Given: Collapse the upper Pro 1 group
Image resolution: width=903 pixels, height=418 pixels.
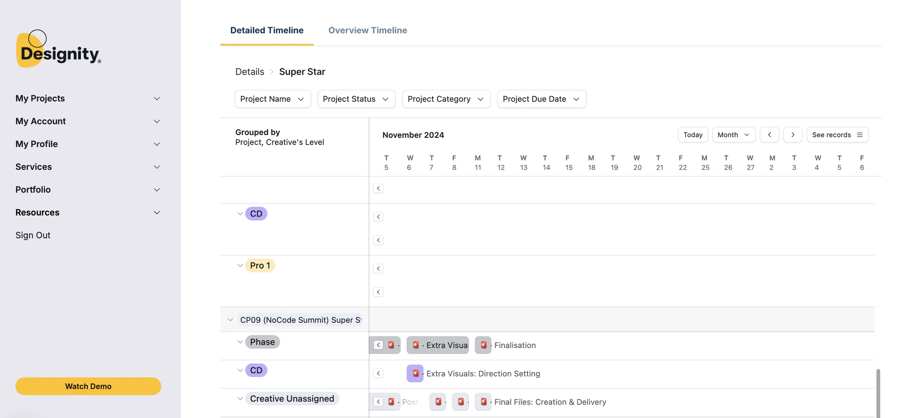Looking at the screenshot, I should point(240,266).
